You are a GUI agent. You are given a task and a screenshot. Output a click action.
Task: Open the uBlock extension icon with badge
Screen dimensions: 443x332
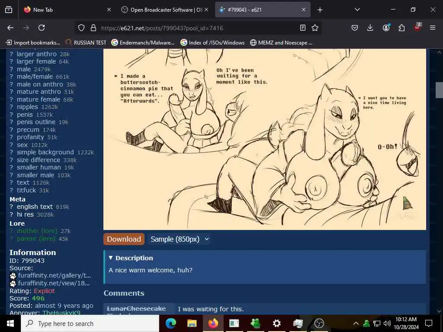(417, 27)
